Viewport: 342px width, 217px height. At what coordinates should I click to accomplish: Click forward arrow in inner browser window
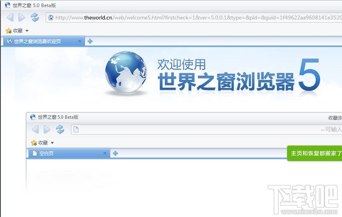tap(47, 130)
